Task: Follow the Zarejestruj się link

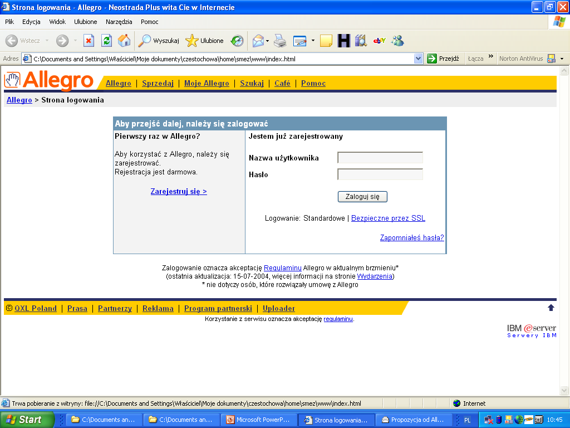Action: 179,192
